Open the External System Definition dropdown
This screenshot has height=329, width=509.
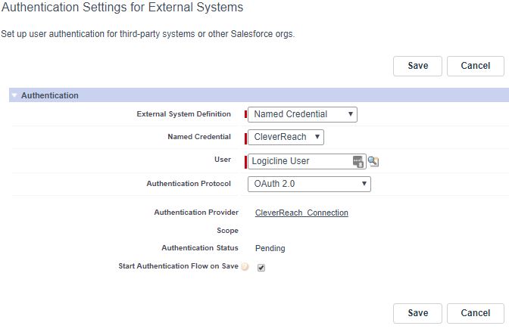tap(302, 114)
